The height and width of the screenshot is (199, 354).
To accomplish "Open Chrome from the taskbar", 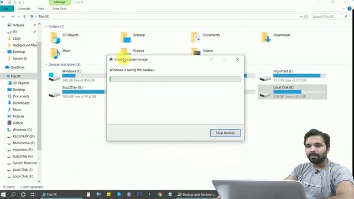I will click(160, 195).
